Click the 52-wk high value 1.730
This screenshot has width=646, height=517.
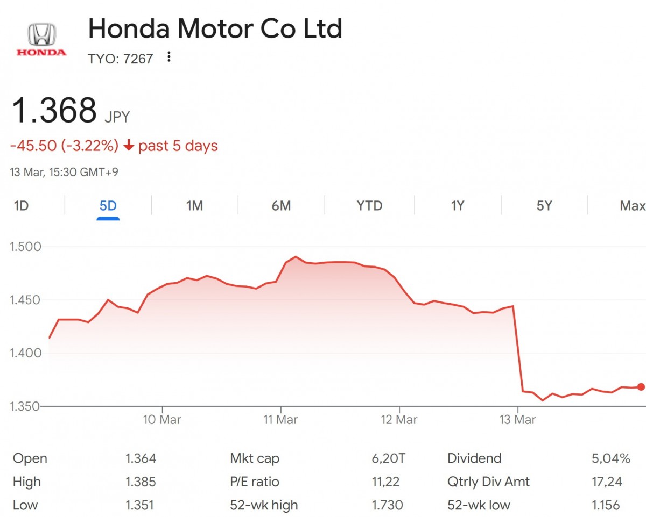[388, 505]
